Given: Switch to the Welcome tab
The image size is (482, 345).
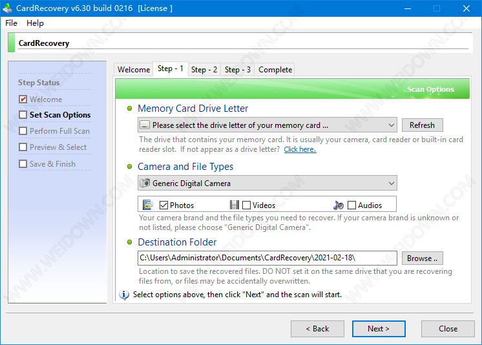Looking at the screenshot, I should tap(134, 70).
